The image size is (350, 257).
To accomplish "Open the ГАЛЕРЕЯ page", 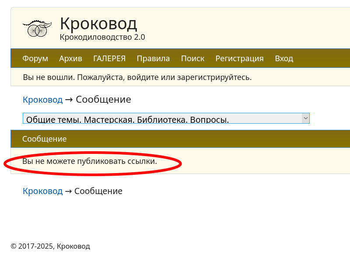I will pos(109,59).
